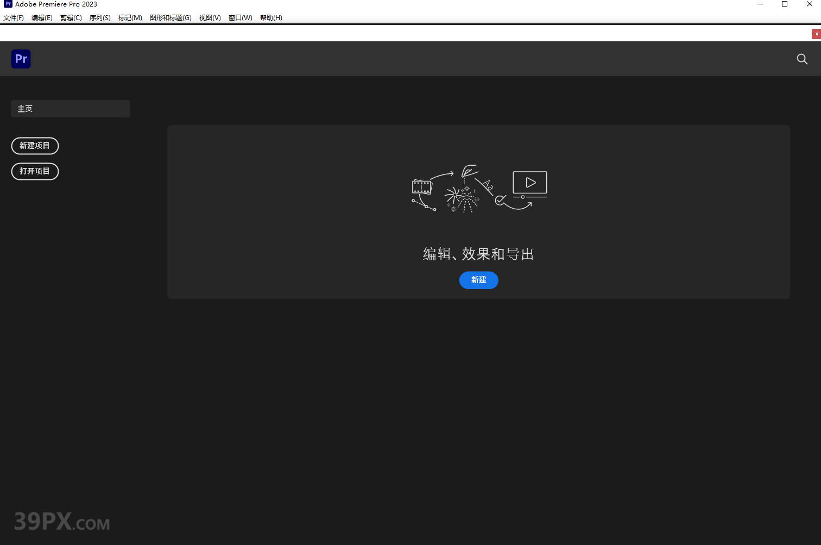Open the 帮助(H) menu
821x545 pixels.
[x=271, y=18]
